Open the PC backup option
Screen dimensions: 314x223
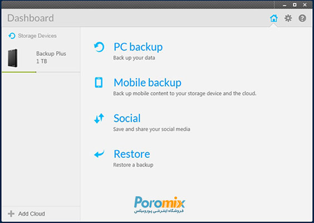point(138,47)
